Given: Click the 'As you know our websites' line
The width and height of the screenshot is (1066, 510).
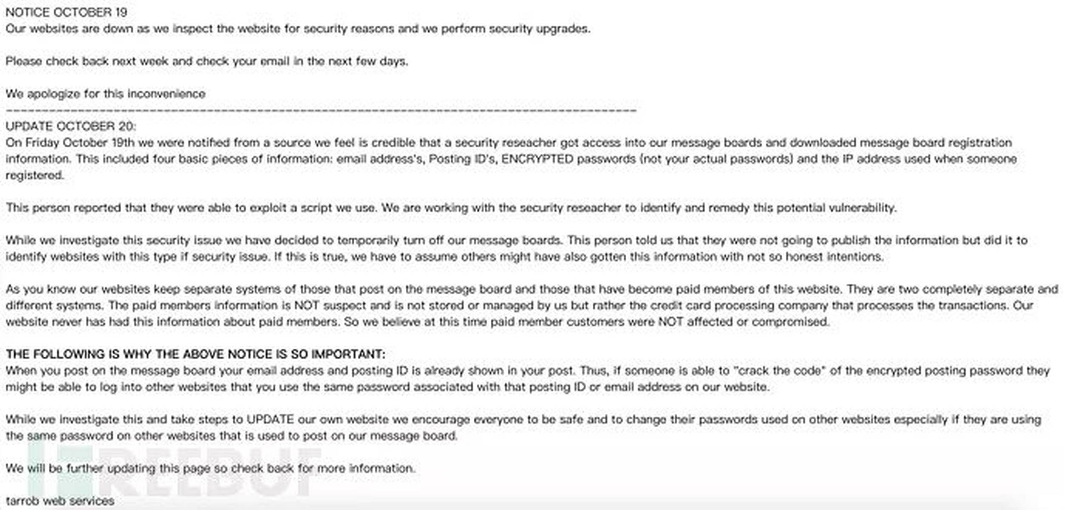Looking at the screenshot, I should tap(531, 289).
